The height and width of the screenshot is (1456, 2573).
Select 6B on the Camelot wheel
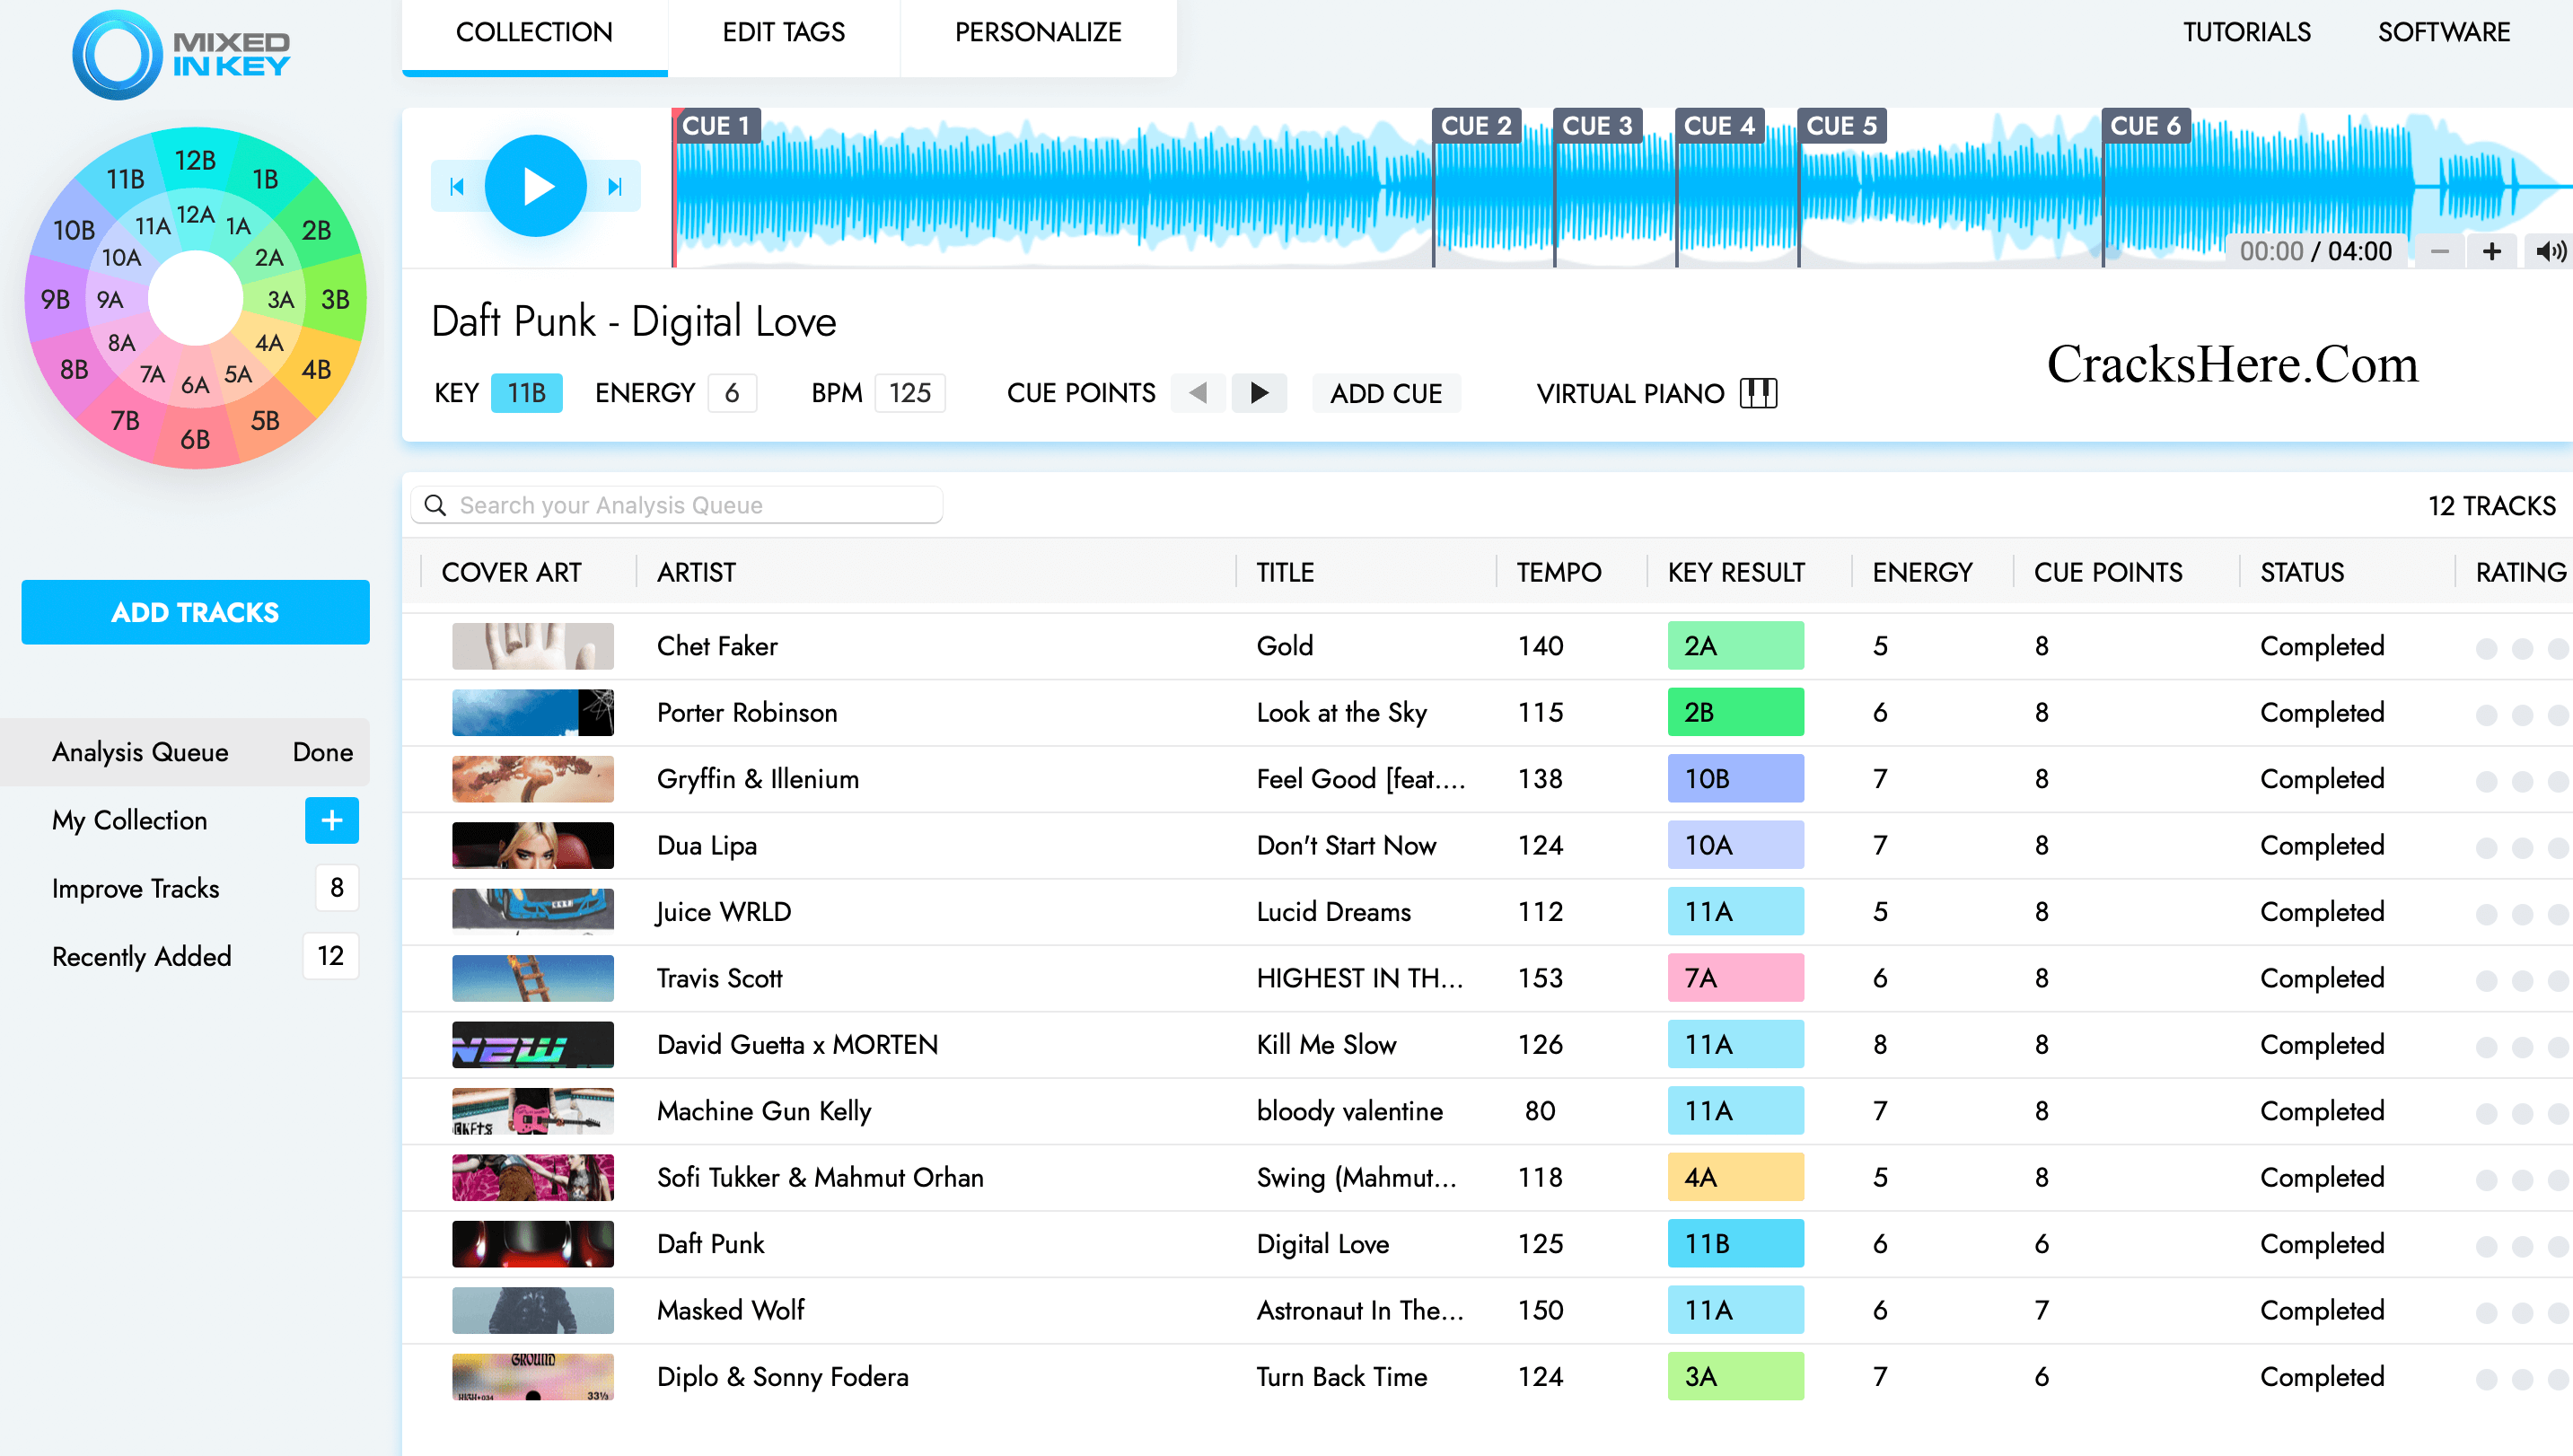[195, 439]
